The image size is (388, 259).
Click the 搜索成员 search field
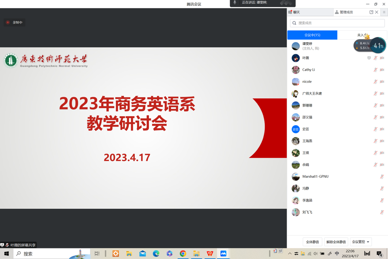[337, 23]
